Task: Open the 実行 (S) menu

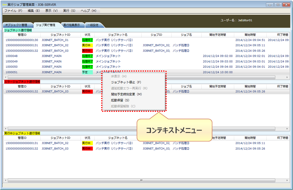Action: [x=69, y=11]
